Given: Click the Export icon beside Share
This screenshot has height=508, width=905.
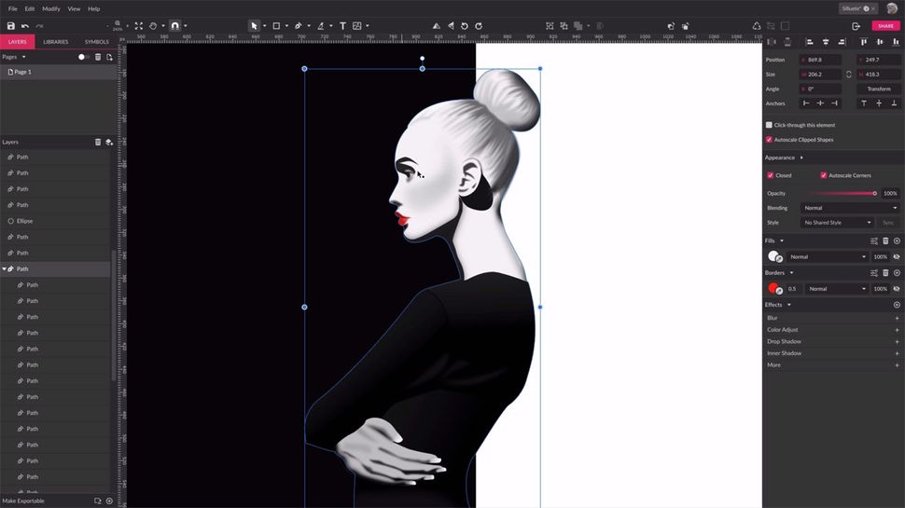Looking at the screenshot, I should click(856, 26).
